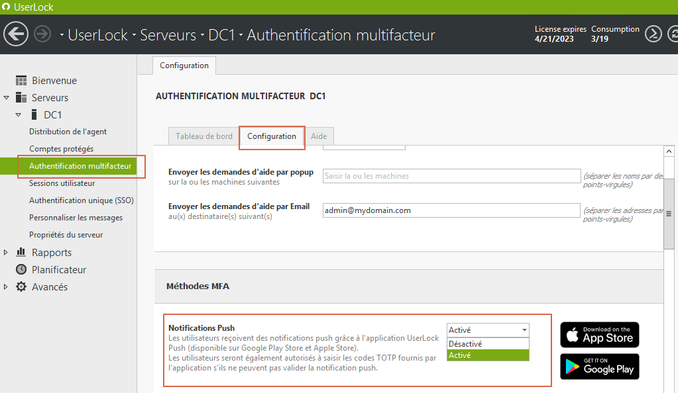
Task: Click the forward navigation arrow
Action: 42,34
